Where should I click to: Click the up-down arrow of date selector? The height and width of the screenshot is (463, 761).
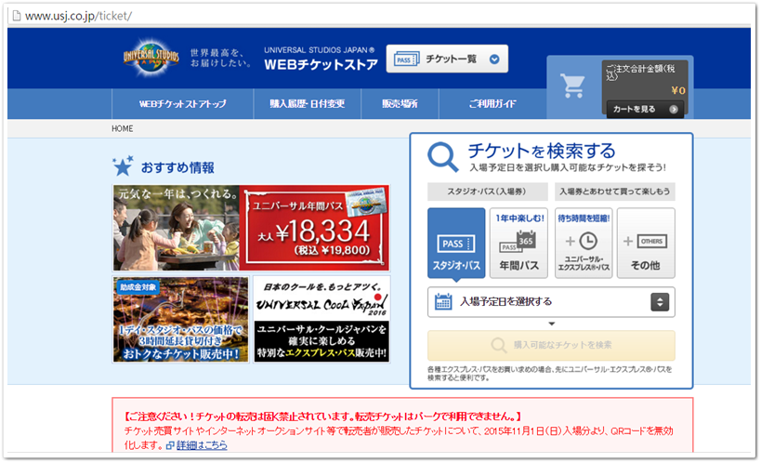pos(660,302)
